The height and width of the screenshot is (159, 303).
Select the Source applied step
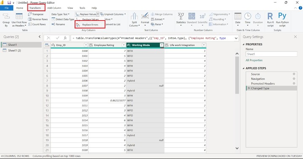pos(255,74)
